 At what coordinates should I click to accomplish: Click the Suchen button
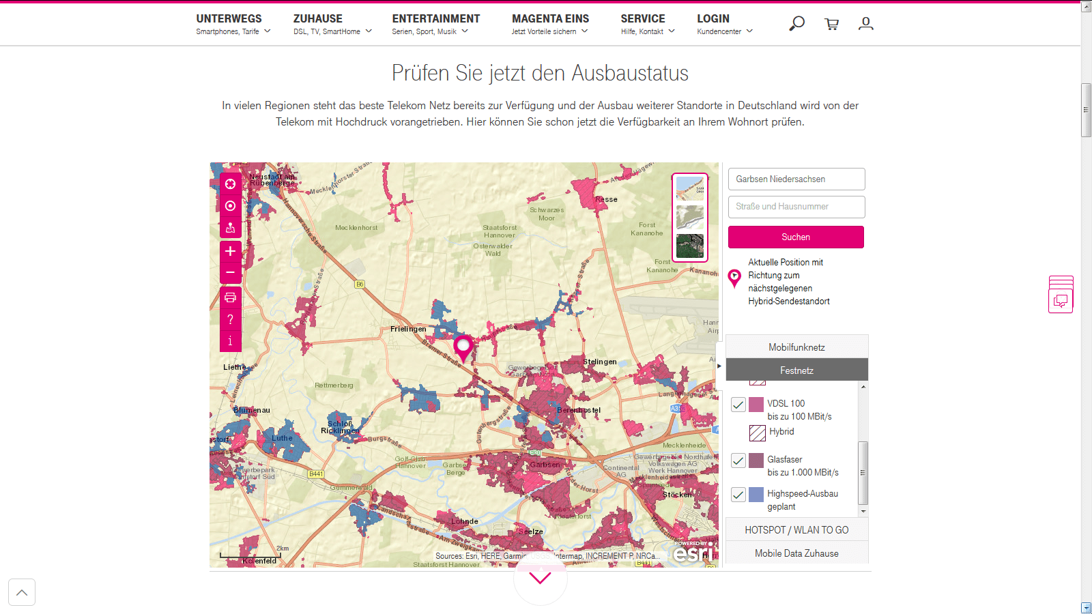pos(796,237)
